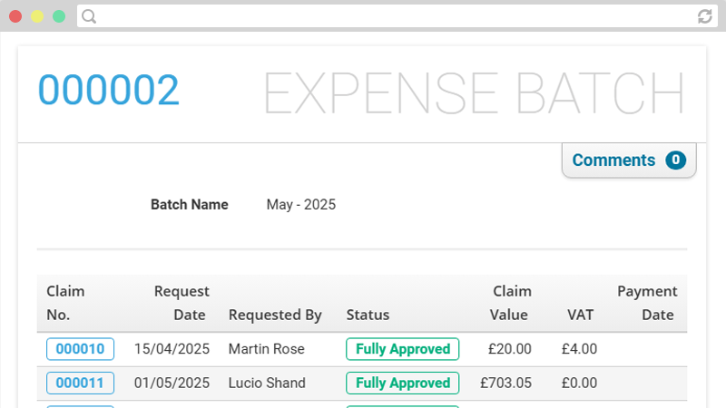This screenshot has height=408, width=726.
Task: Click the Payment Date column header
Action: click(647, 303)
